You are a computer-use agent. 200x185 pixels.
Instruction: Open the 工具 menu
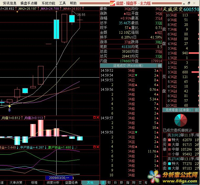coord(62,3)
